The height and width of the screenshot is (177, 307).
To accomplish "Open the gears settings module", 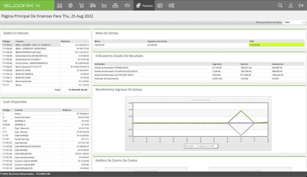I will click(171, 6).
